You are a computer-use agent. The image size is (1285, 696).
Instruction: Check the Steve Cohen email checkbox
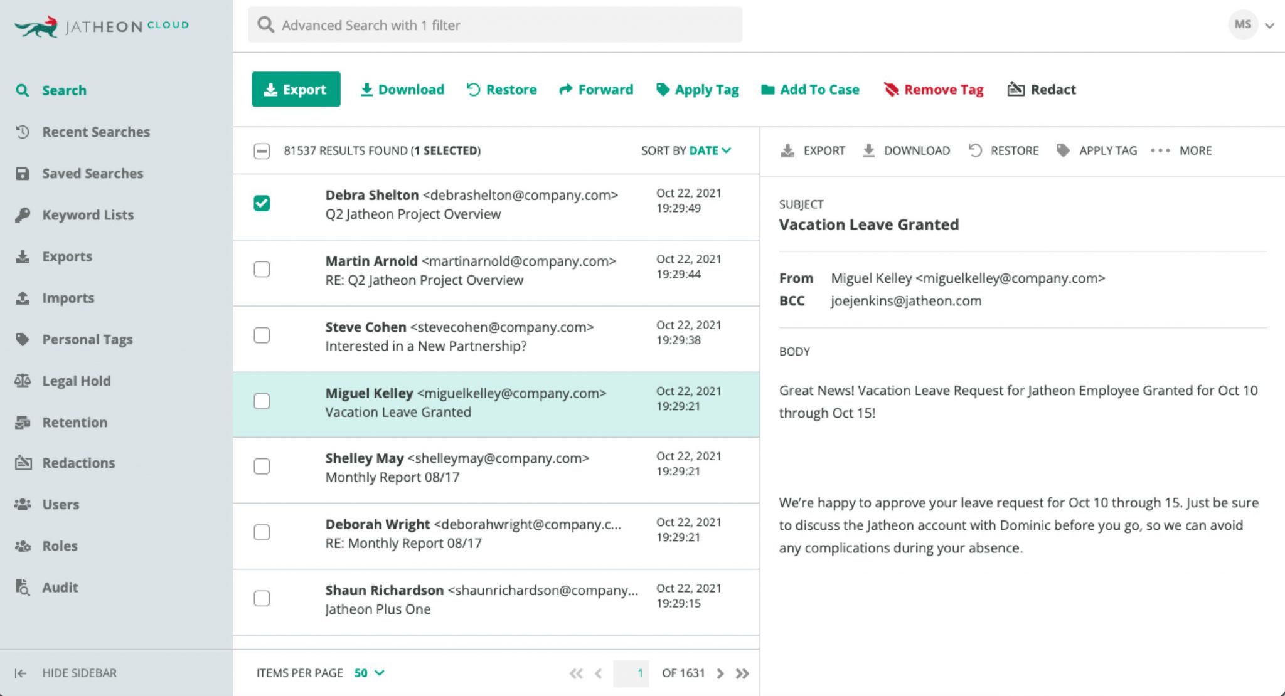pos(262,335)
